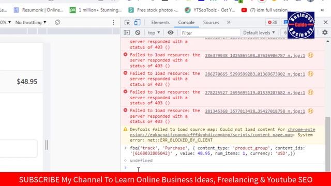
Task: Click the fbq command entry arrow
Action: [125, 148]
